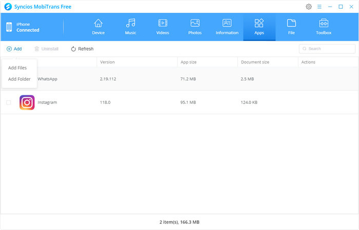Switch to the Music tab
This screenshot has height=230, width=359.
click(x=130, y=27)
